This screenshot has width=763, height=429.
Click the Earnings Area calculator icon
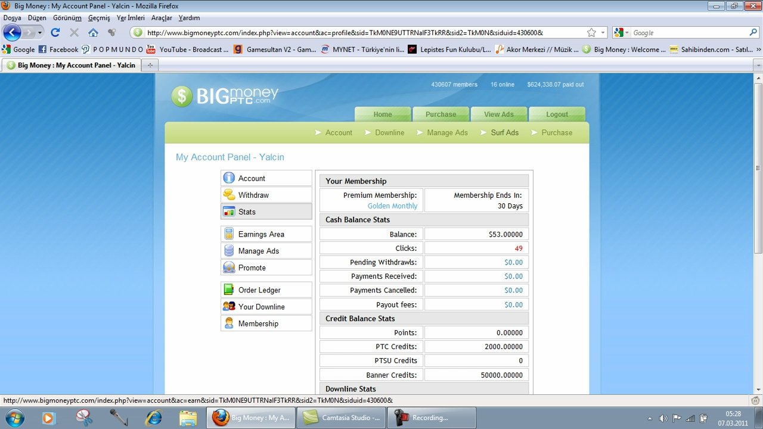pyautogui.click(x=229, y=234)
